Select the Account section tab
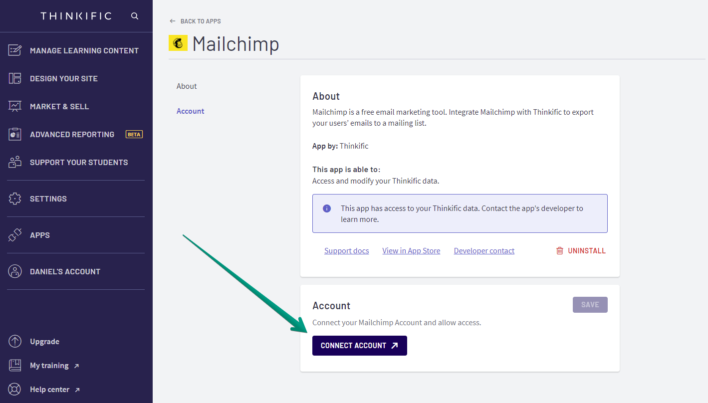The image size is (708, 403). (191, 111)
